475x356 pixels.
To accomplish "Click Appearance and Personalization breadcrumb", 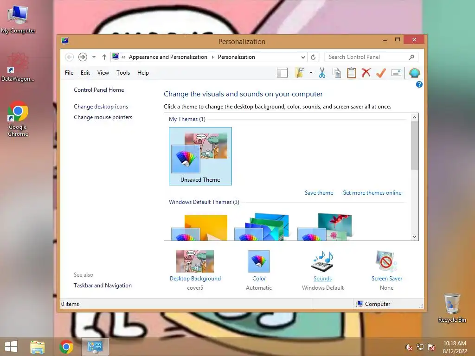I will point(168,57).
